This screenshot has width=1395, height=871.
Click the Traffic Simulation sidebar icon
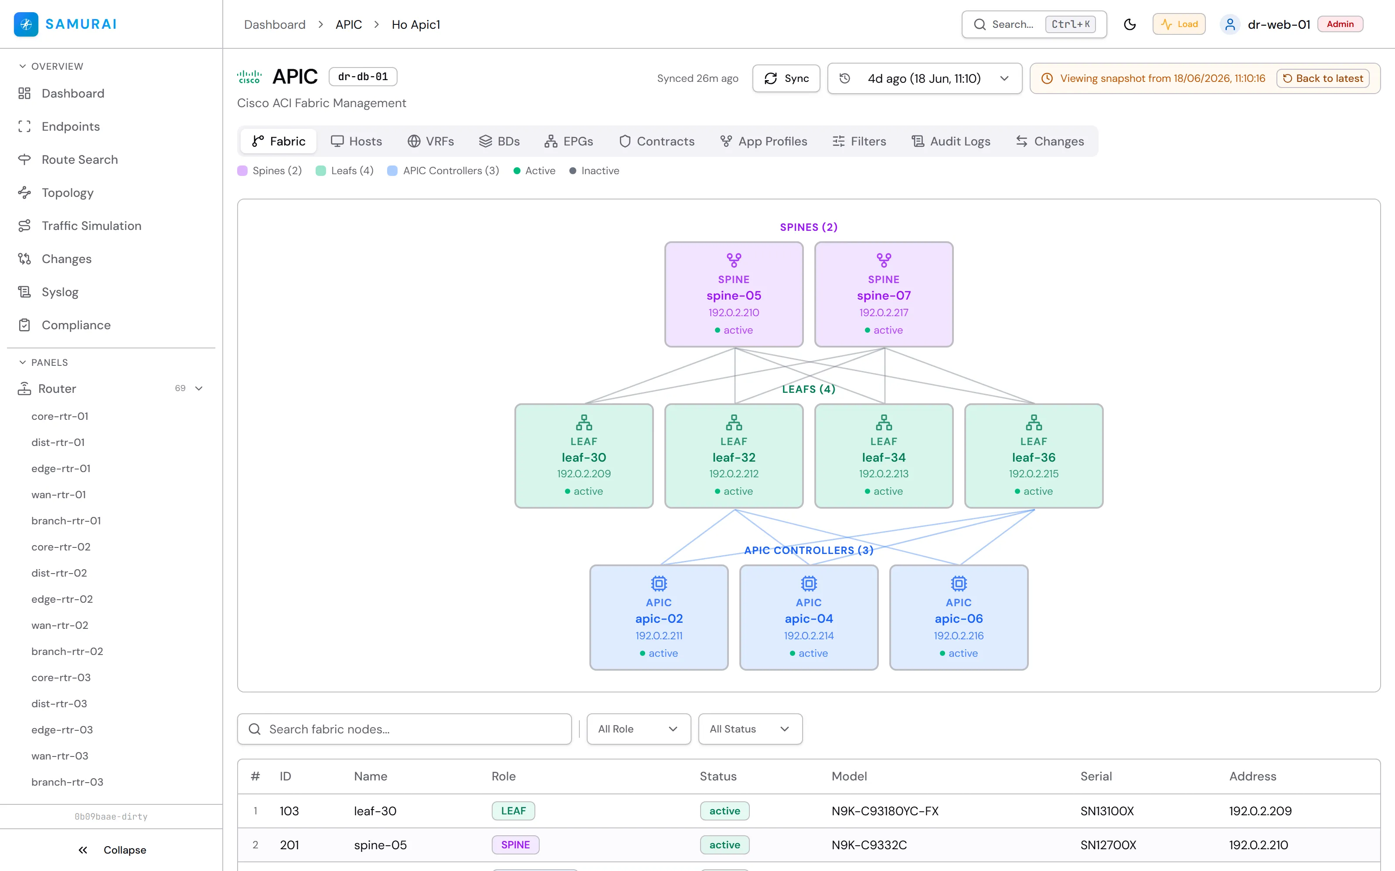coord(24,226)
